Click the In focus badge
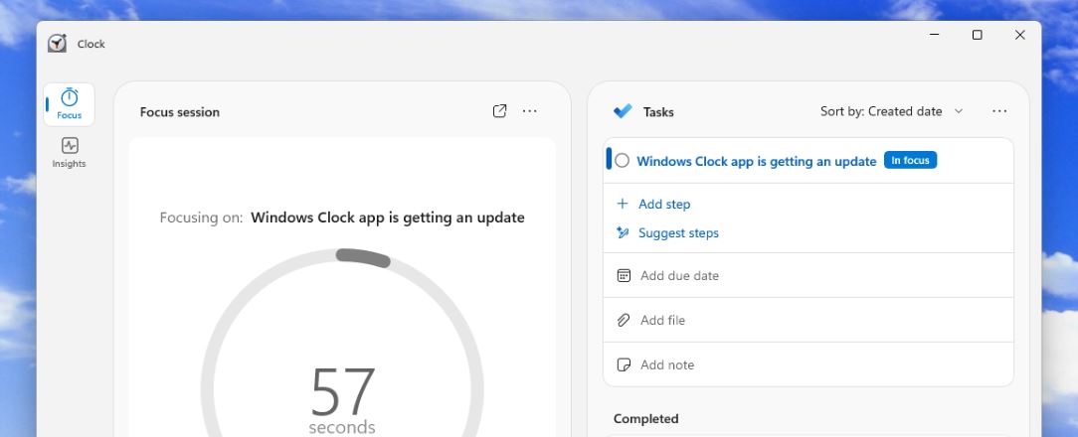 910,160
